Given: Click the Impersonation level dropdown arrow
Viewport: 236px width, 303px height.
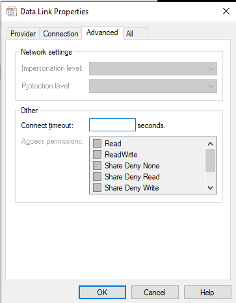Looking at the screenshot, I should pos(211,69).
